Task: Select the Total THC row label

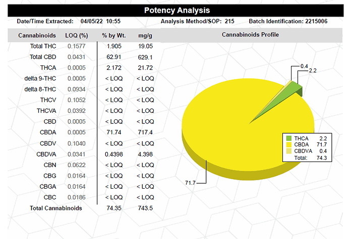Action: (x=43, y=46)
